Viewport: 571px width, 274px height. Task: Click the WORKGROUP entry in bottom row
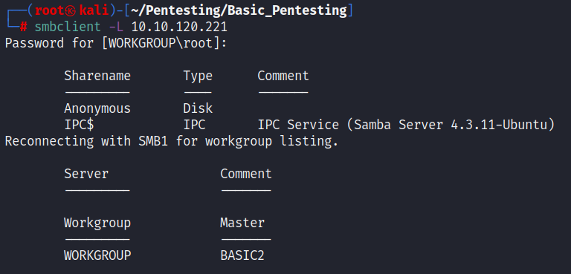(x=97, y=255)
